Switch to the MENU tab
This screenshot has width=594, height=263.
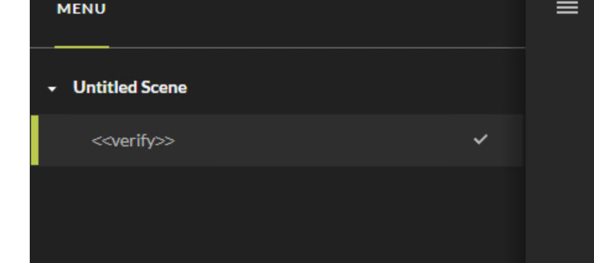[x=81, y=10]
